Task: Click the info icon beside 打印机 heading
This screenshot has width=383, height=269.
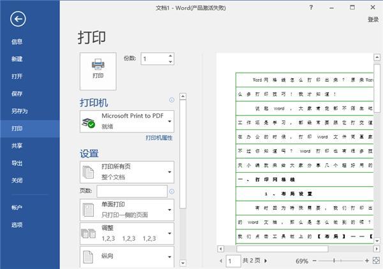Action: tap(172, 99)
